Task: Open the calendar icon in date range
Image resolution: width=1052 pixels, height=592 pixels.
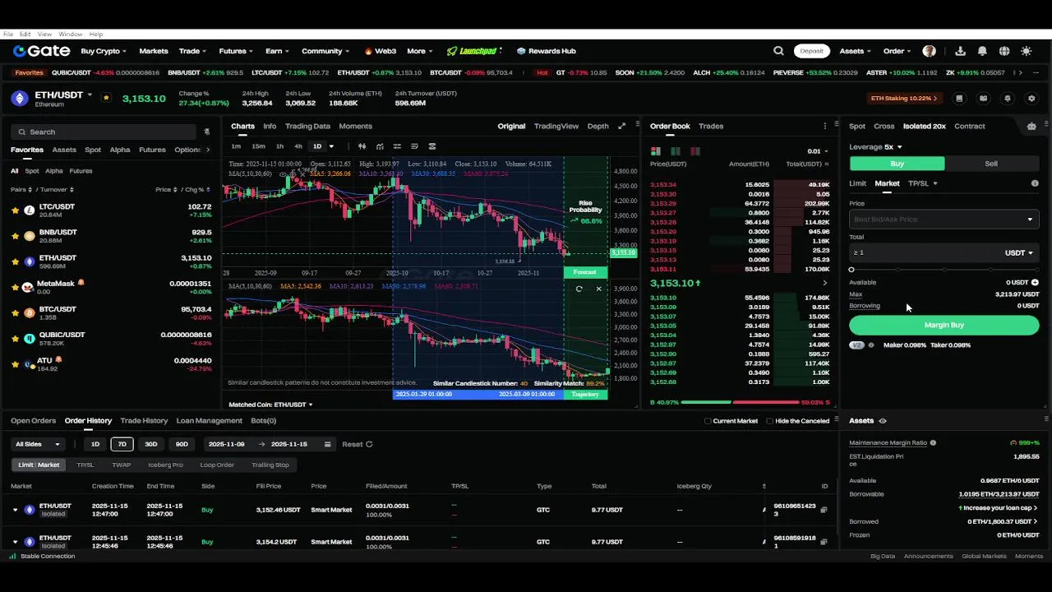Action: [327, 444]
